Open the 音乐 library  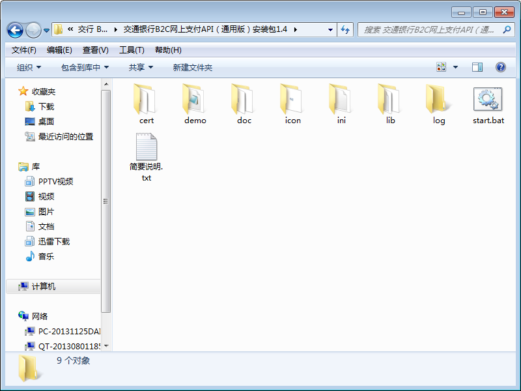pos(40,256)
